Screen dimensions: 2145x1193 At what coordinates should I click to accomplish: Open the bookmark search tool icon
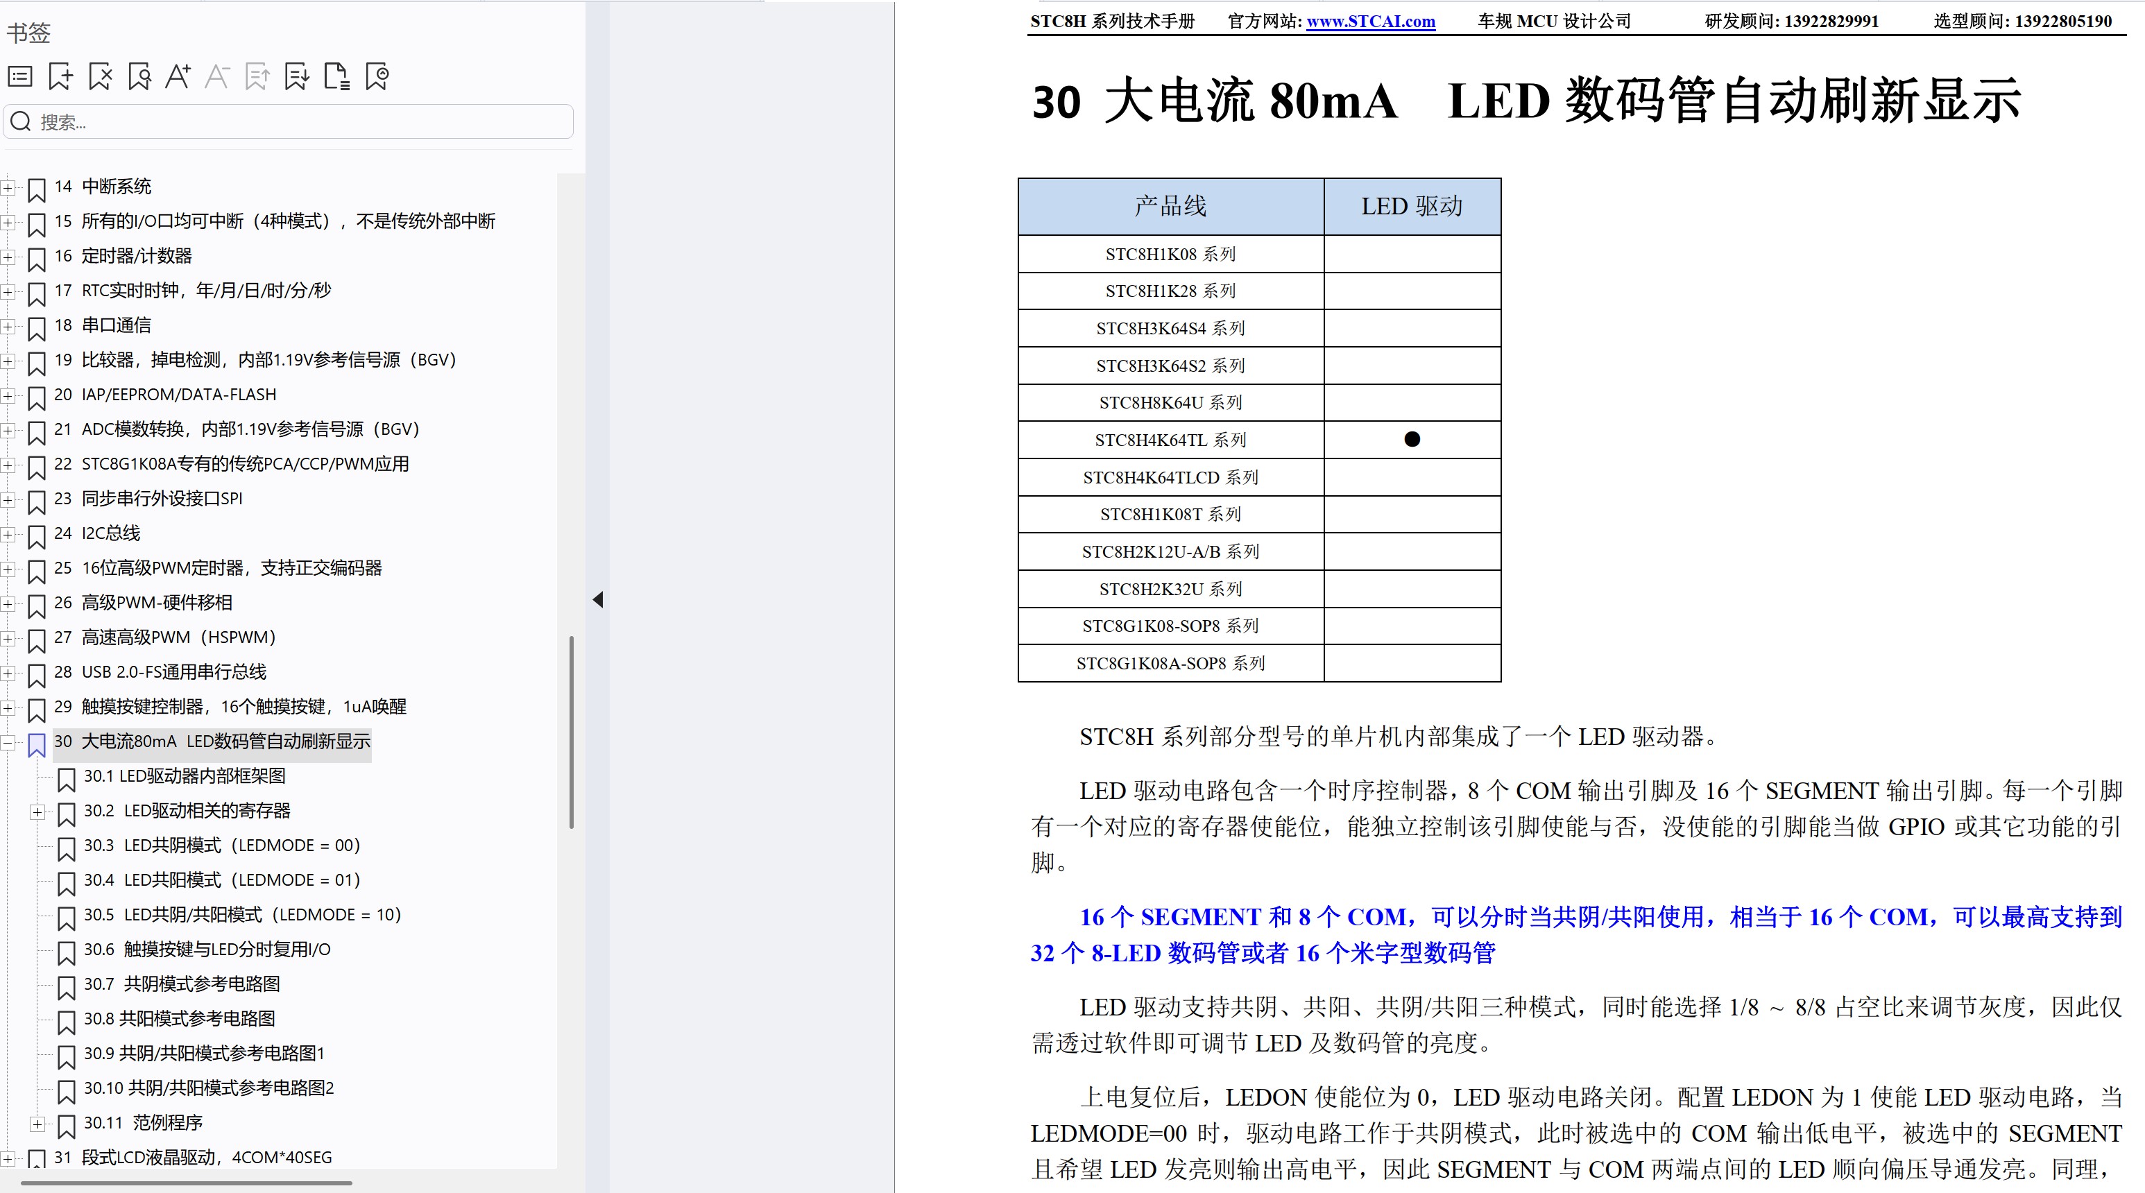click(139, 76)
